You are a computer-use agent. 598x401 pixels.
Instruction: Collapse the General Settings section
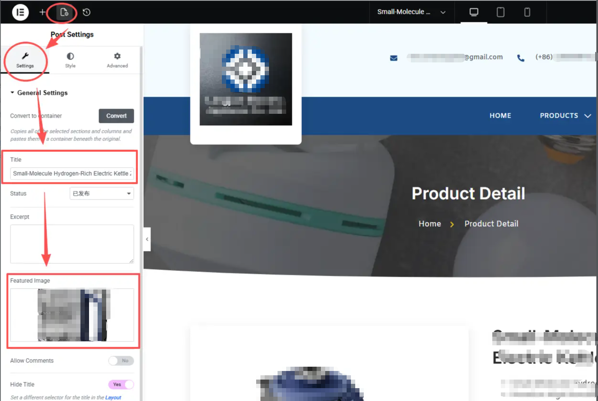click(39, 93)
